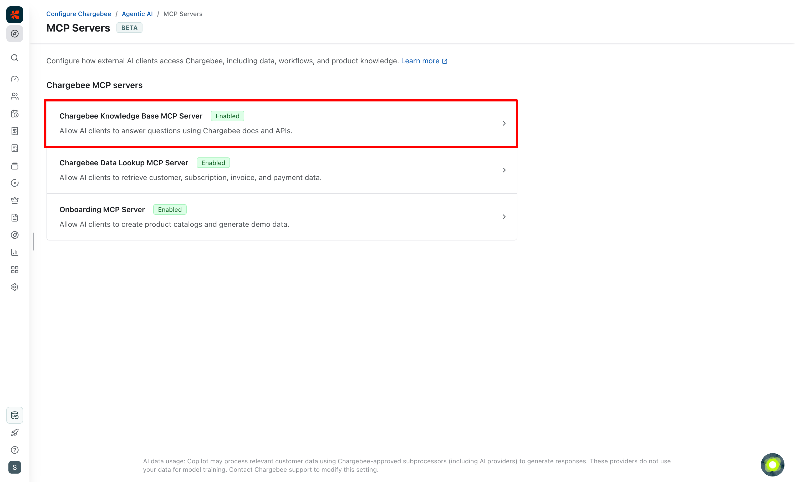Screen dimensions: 795x482
Task: Click the circle-dot disc icon in sidebar
Action: 15,183
